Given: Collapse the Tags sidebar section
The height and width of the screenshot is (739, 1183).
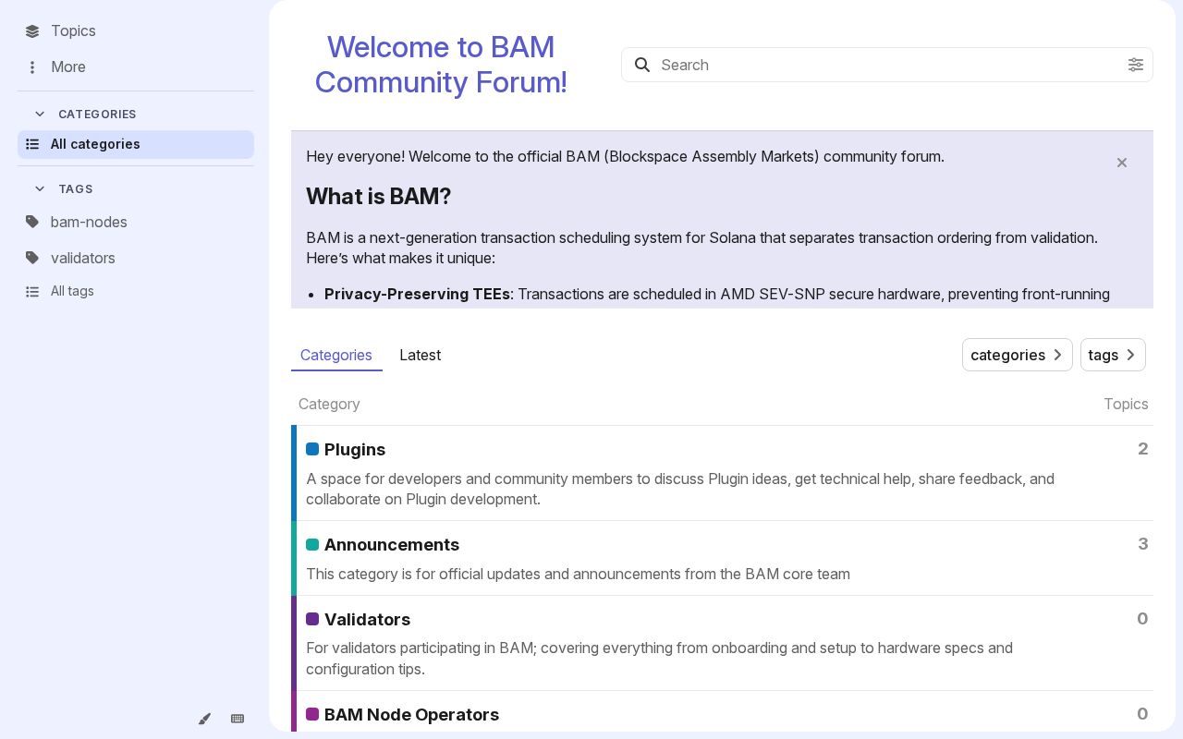Looking at the screenshot, I should pos(40,188).
